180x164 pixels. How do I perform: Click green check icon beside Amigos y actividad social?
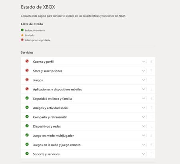(27, 107)
